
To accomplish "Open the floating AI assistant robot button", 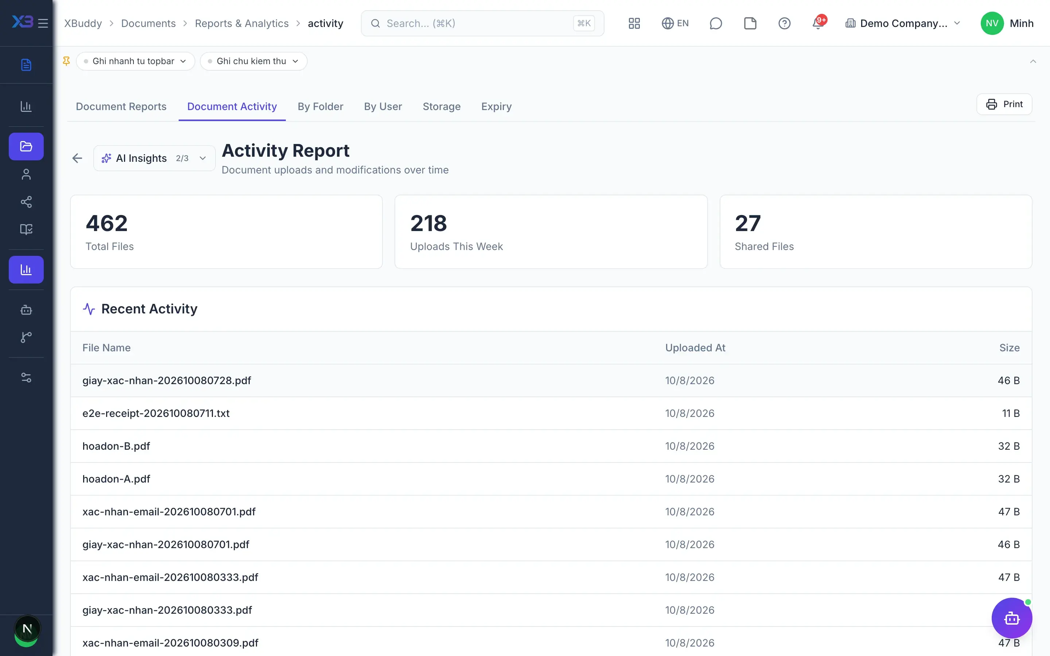I will (x=1012, y=618).
